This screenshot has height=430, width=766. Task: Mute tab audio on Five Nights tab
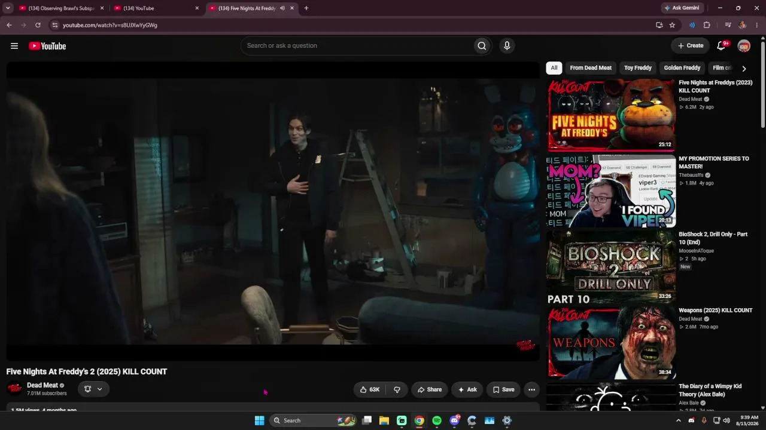coord(282,8)
